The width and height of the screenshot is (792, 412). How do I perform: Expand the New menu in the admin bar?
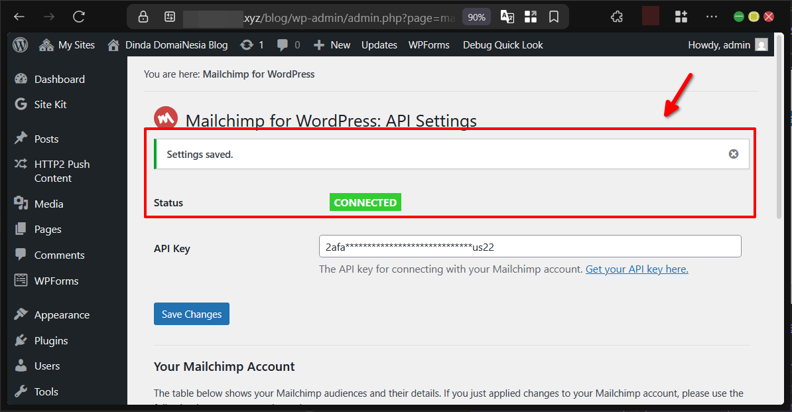point(331,44)
